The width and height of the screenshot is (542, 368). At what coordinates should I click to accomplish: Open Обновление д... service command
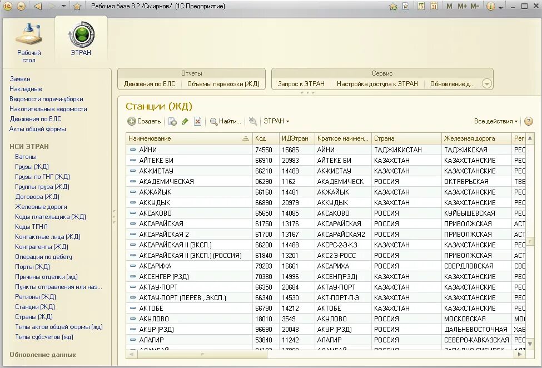point(452,84)
